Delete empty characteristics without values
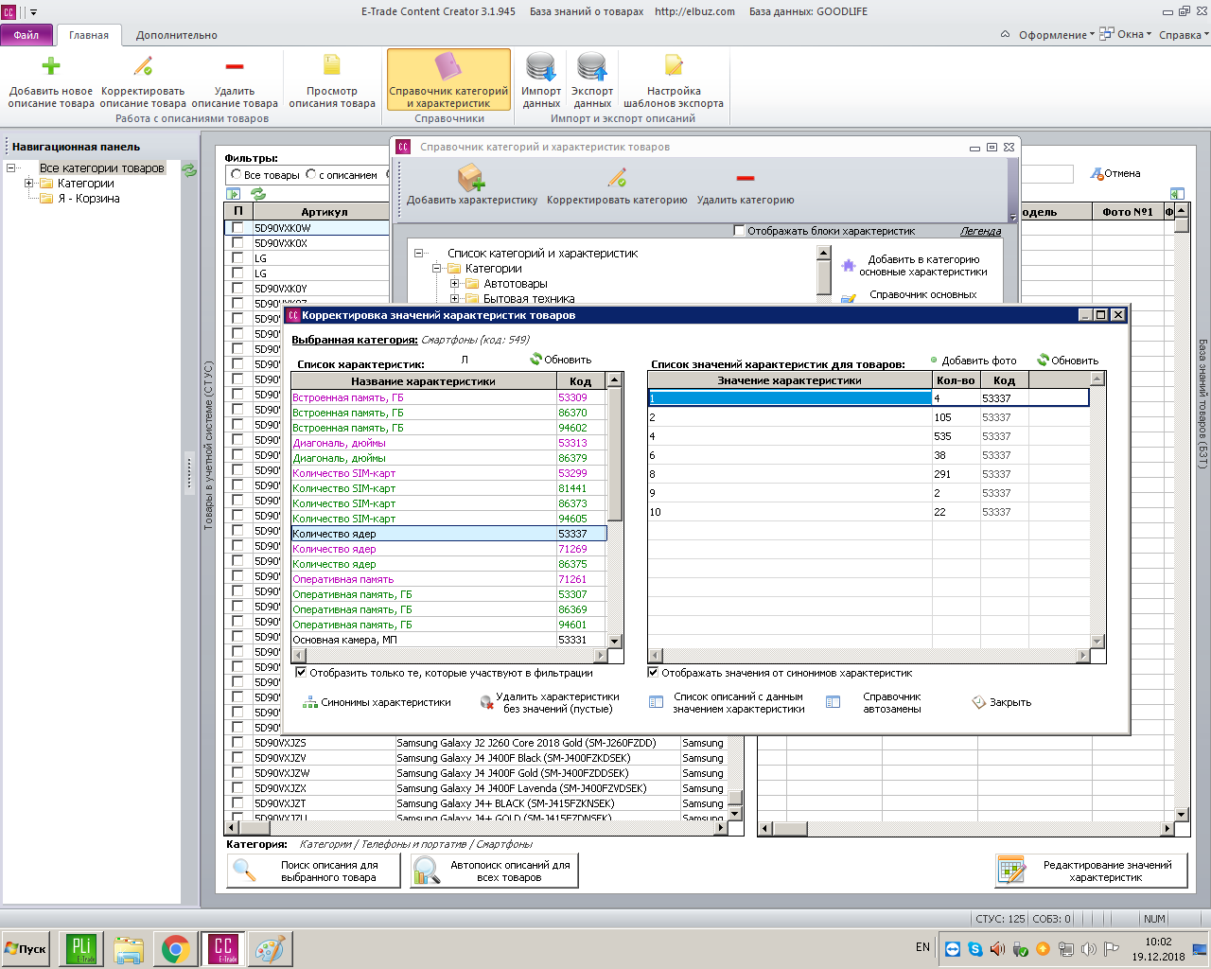This screenshot has width=1211, height=969. tap(550, 702)
